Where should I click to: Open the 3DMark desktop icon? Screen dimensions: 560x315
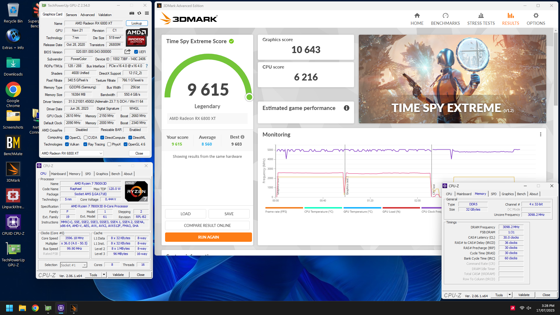pos(13,172)
